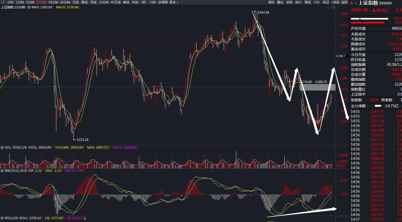
Task: Switch to the 1分钟 timeframe
Action: click(20, 2)
